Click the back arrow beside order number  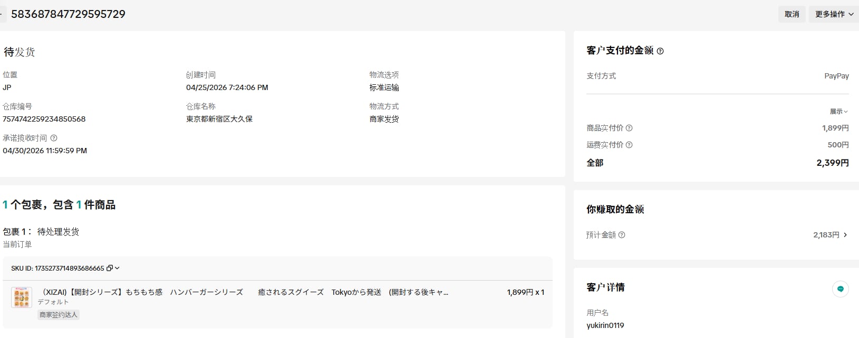[2, 14]
